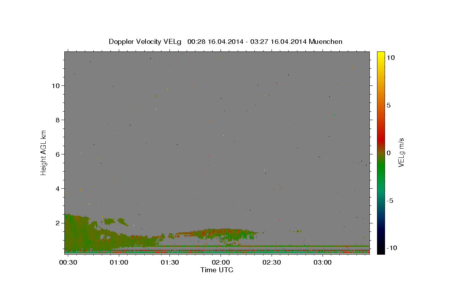Click the 01:30 time tick label

170,263
